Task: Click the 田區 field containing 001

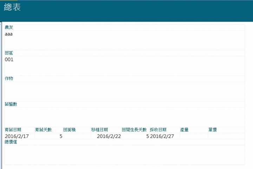Action: coord(124,66)
